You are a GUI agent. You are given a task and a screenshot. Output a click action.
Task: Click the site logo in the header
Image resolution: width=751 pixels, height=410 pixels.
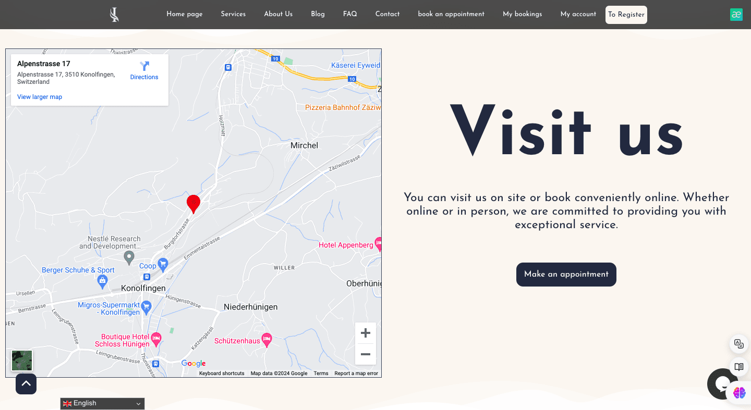[x=114, y=15]
